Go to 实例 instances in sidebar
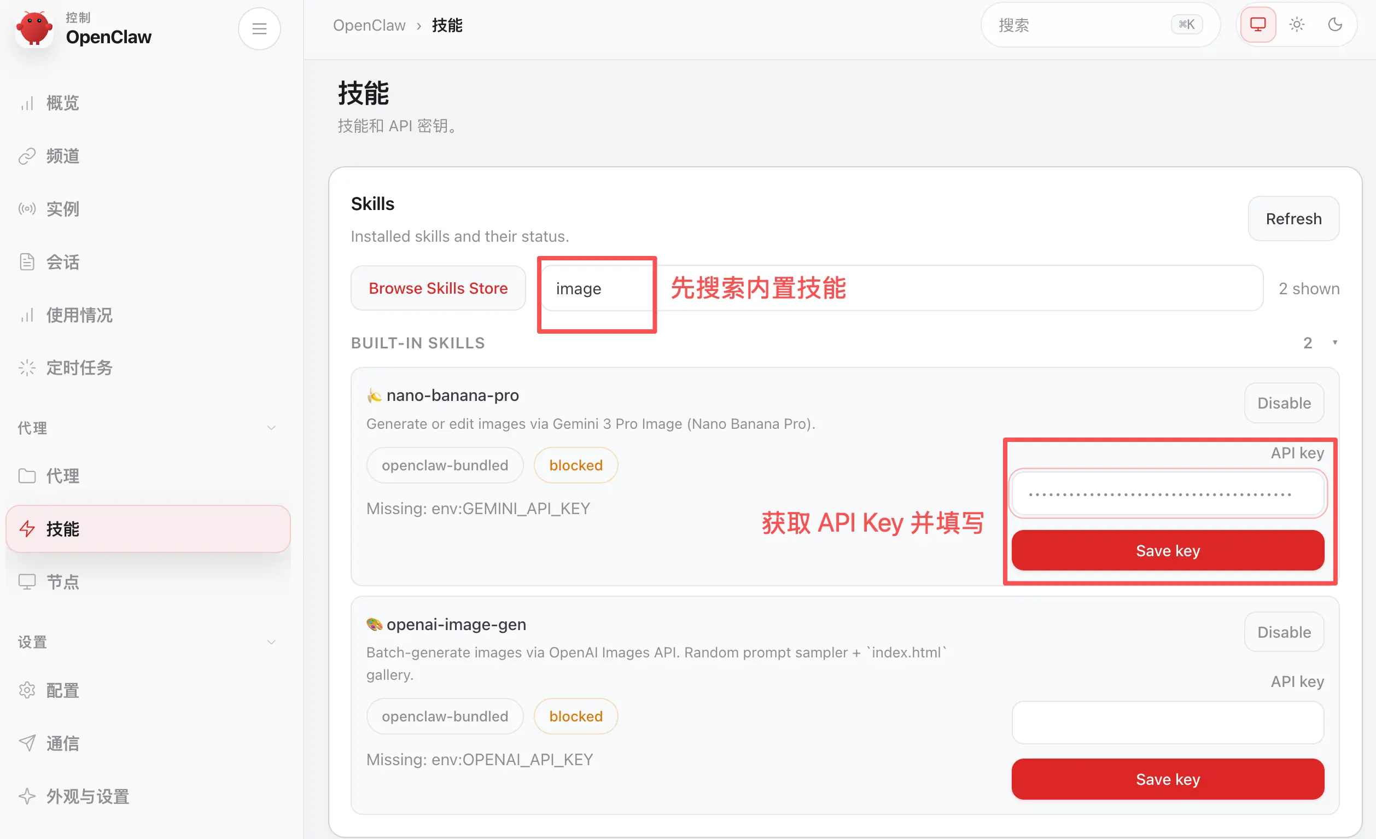The width and height of the screenshot is (1376, 839). click(x=62, y=209)
